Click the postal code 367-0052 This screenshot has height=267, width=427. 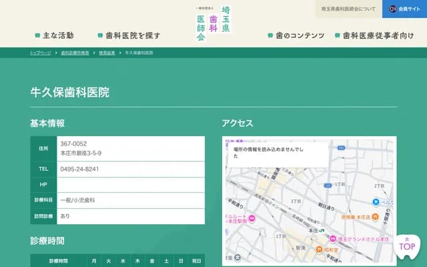click(x=73, y=144)
